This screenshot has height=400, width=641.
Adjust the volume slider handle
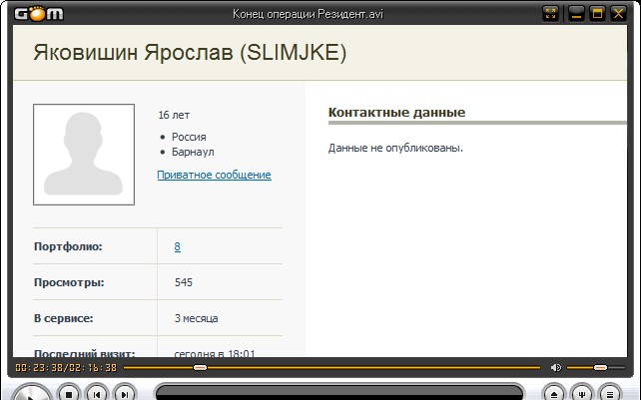(x=600, y=367)
